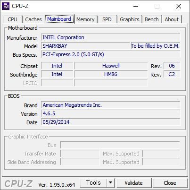The image size is (190, 190).
Task: Close the window with the X icon
Action: click(179, 6)
